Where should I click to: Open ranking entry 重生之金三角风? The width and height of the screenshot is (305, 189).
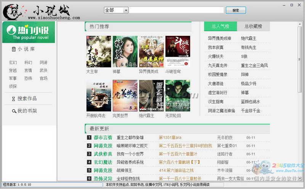pos(254,66)
